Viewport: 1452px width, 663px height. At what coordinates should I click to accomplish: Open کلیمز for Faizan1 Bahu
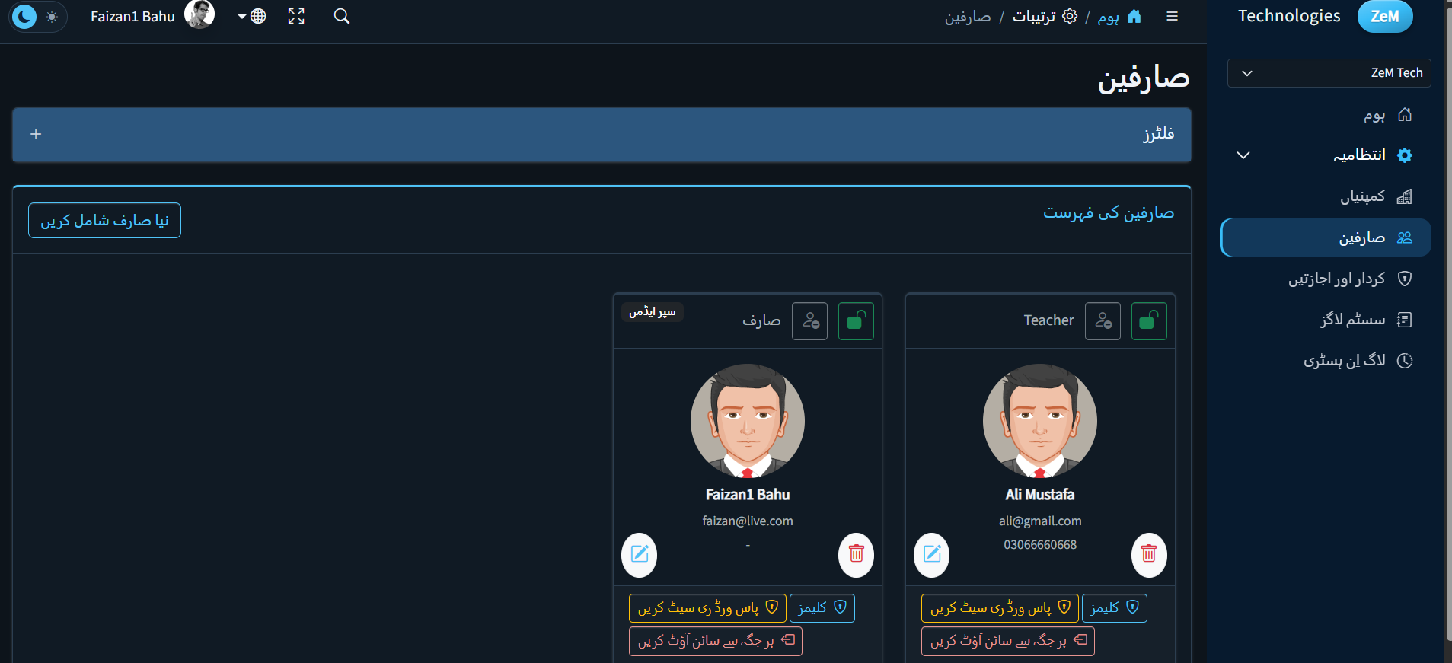pos(822,608)
